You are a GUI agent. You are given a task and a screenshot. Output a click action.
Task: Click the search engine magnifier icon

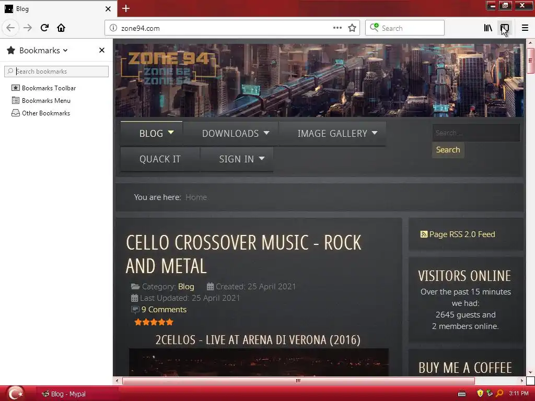click(x=374, y=28)
